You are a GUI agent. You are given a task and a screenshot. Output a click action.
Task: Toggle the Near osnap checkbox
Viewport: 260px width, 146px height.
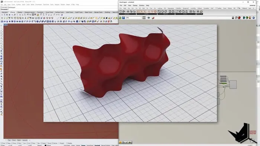pyautogui.click(x=6, y=143)
